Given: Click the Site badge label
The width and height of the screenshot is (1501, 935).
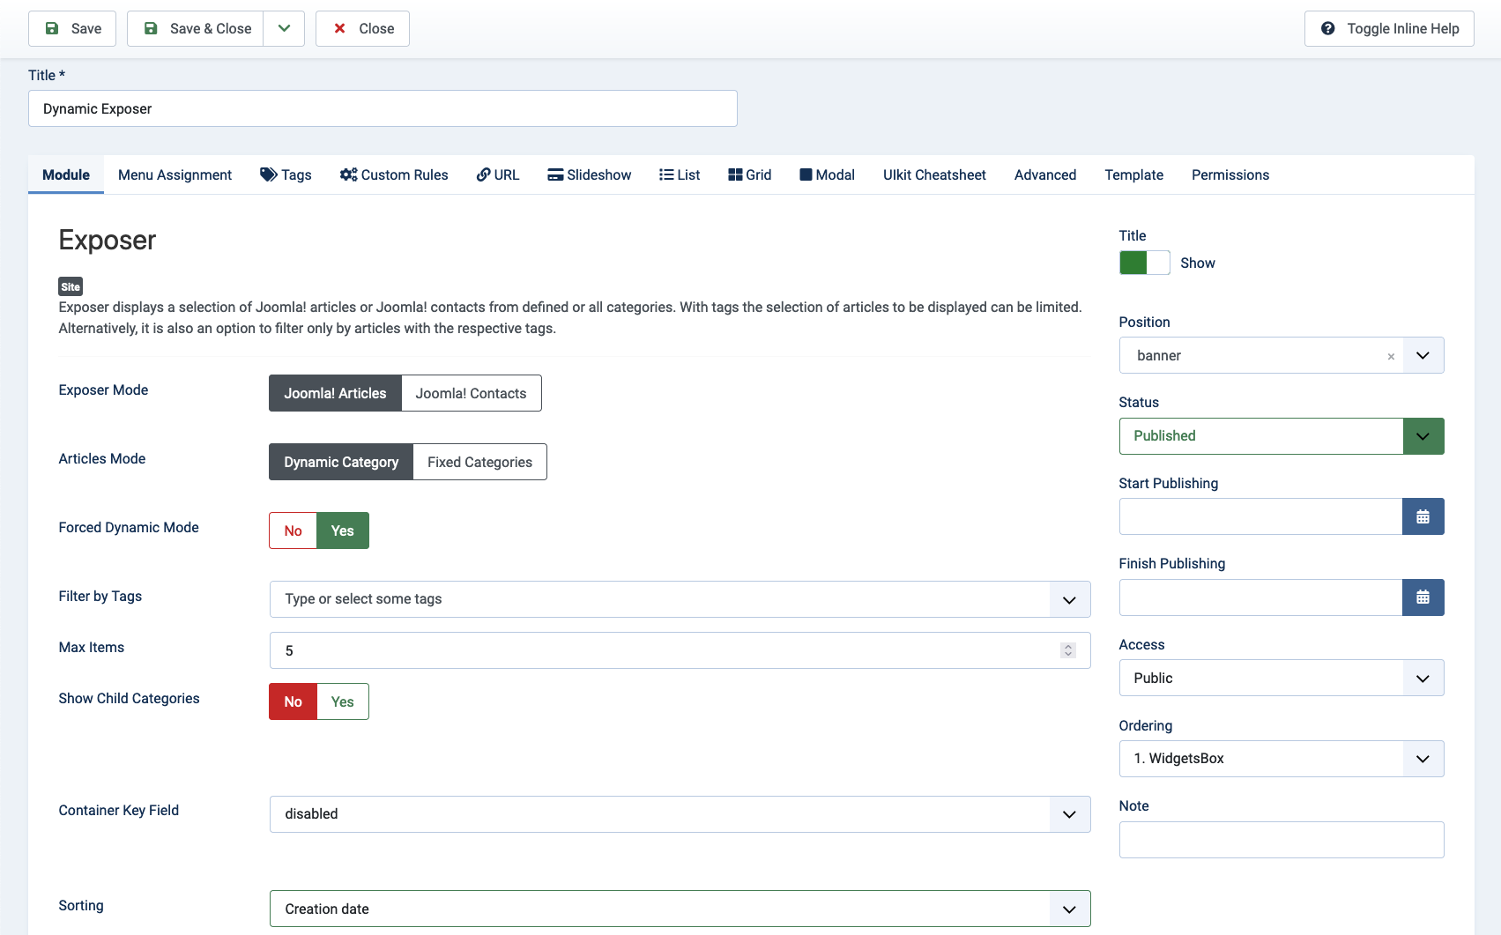Looking at the screenshot, I should click(x=71, y=286).
